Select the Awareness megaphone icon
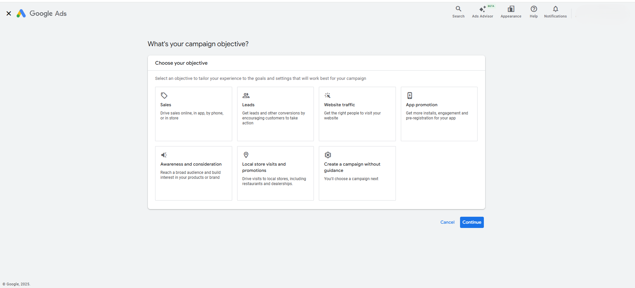This screenshot has height=288, width=635. tap(164, 155)
